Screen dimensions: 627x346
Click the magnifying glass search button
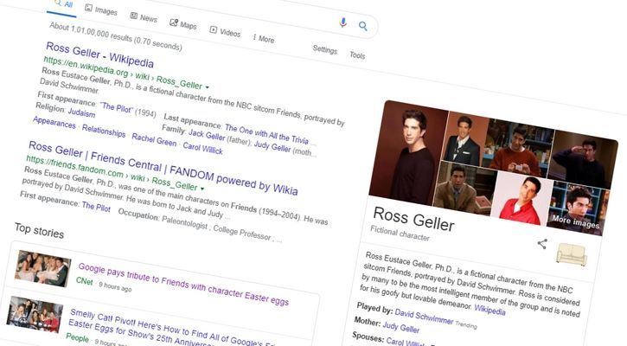pyautogui.click(x=363, y=27)
